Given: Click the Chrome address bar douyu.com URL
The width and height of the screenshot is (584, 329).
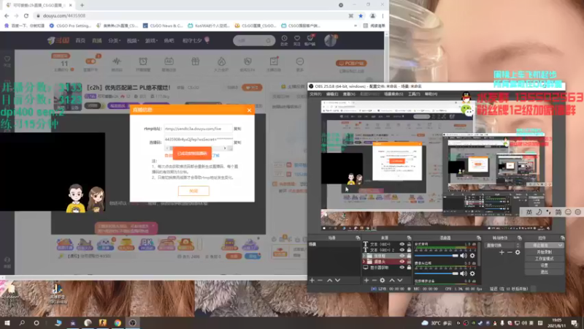Looking at the screenshot, I should tap(64, 15).
